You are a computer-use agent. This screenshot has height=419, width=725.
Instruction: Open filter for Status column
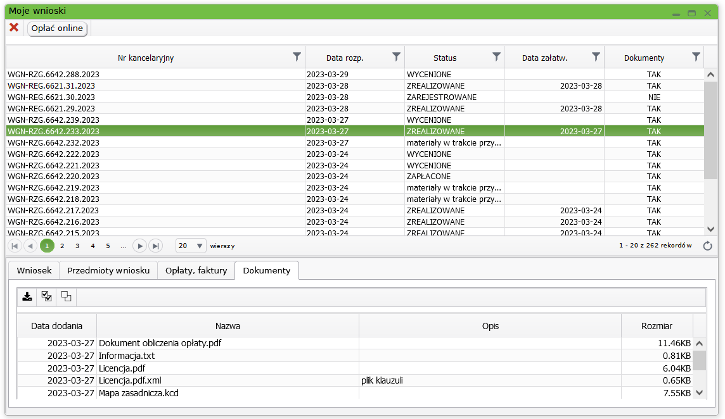(496, 57)
